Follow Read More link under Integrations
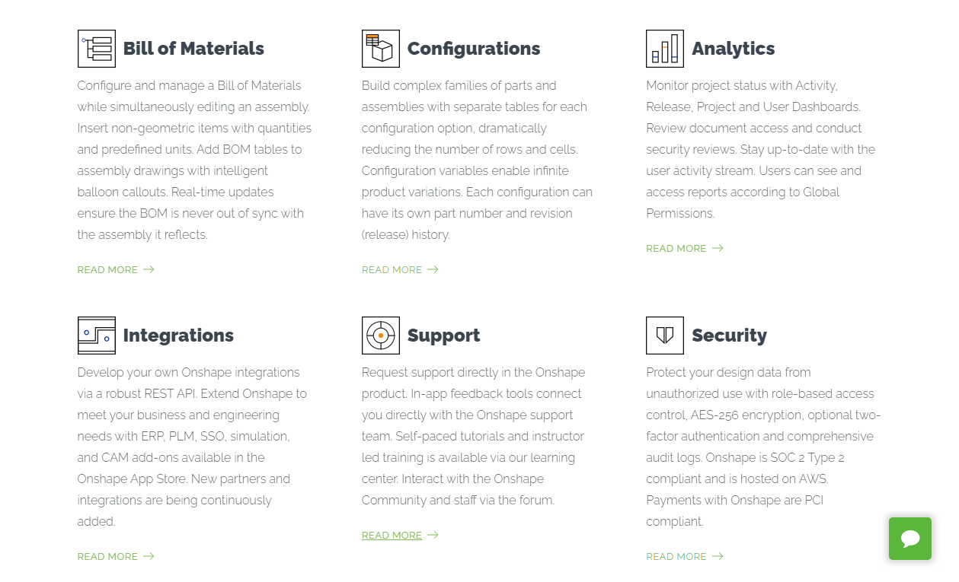Image resolution: width=959 pixels, height=582 pixels. point(107,556)
